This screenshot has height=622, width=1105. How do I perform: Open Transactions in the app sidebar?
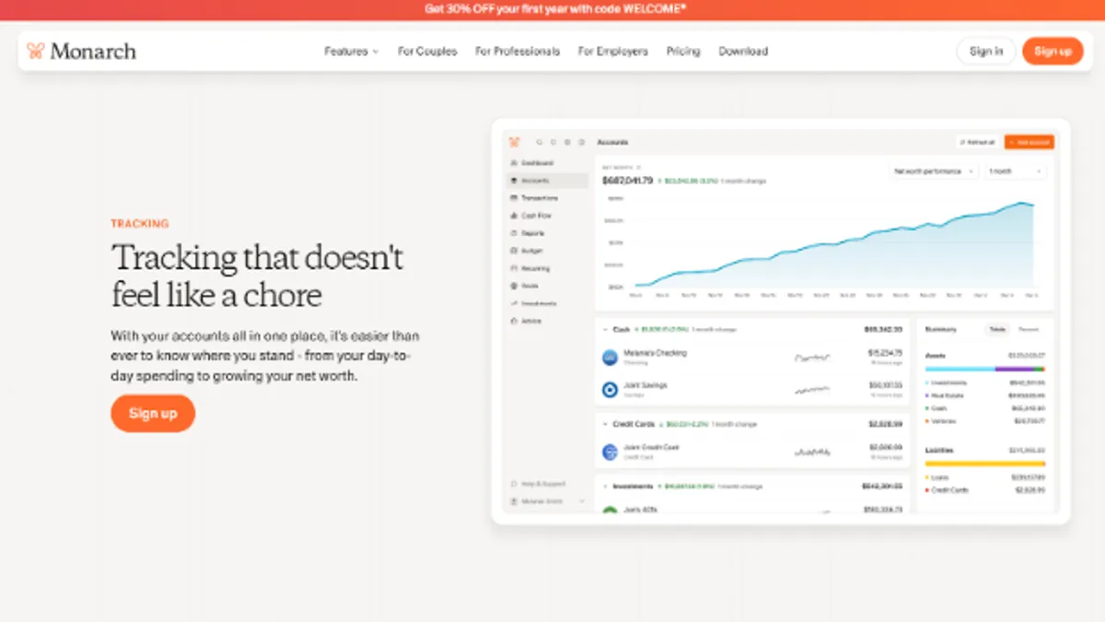539,198
